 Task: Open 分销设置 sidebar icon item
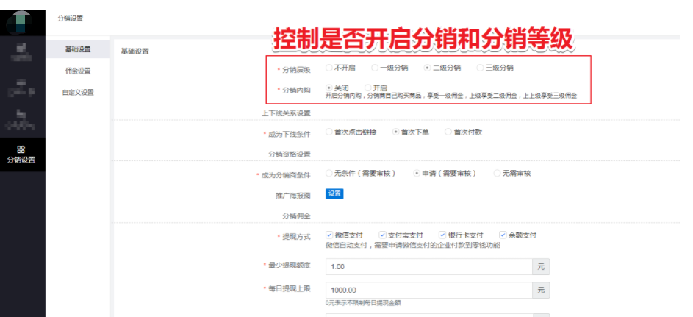[22, 154]
